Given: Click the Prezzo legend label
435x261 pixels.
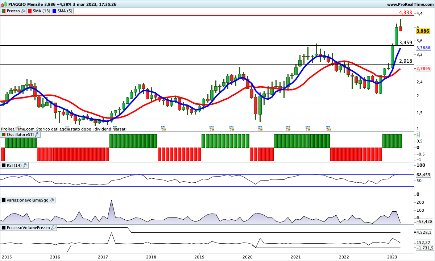Looking at the screenshot, I should tap(13, 11).
